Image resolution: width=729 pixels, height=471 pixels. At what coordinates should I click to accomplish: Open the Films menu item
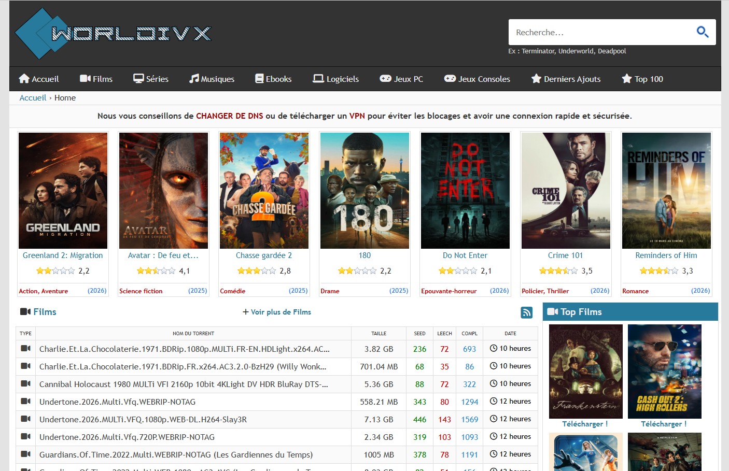pos(96,79)
